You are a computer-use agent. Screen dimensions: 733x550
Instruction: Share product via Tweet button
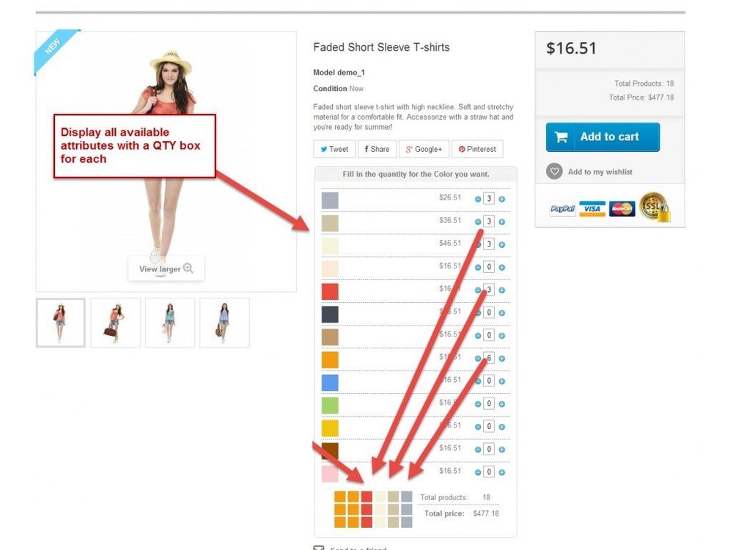click(334, 149)
